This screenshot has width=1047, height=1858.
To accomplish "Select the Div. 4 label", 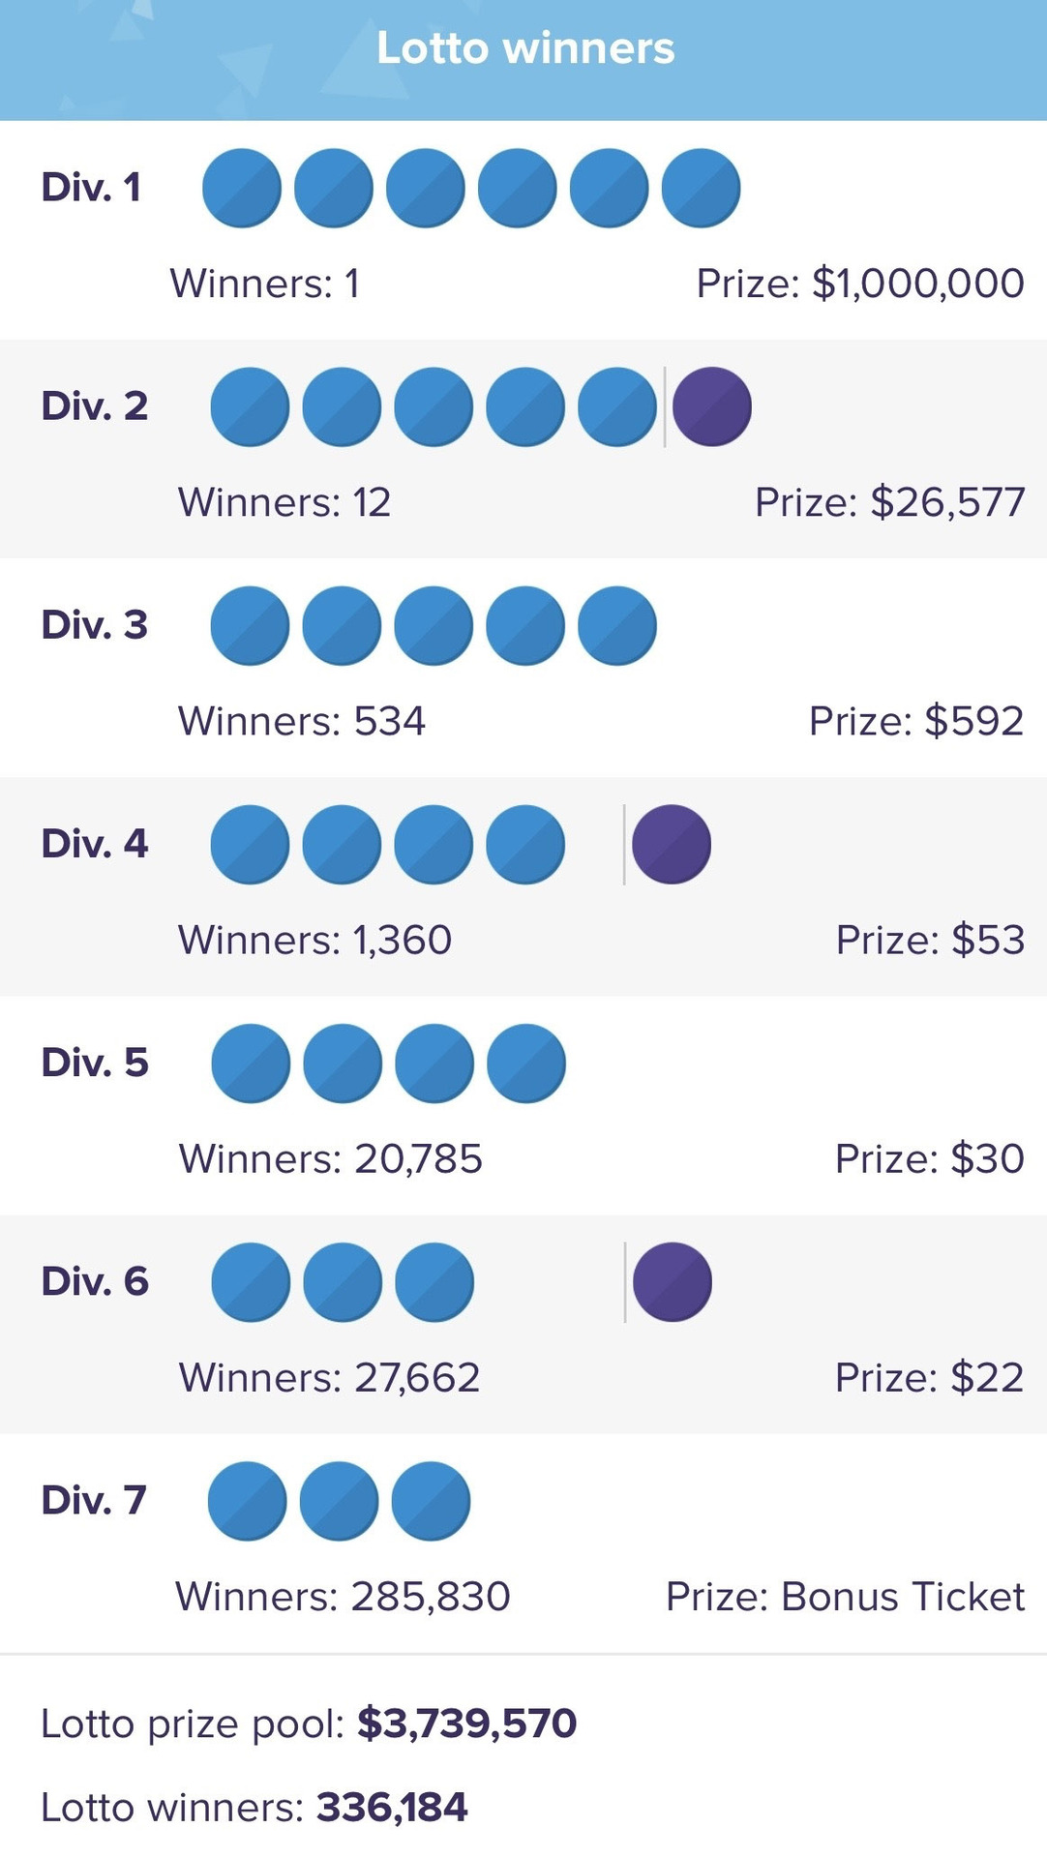I will [95, 844].
